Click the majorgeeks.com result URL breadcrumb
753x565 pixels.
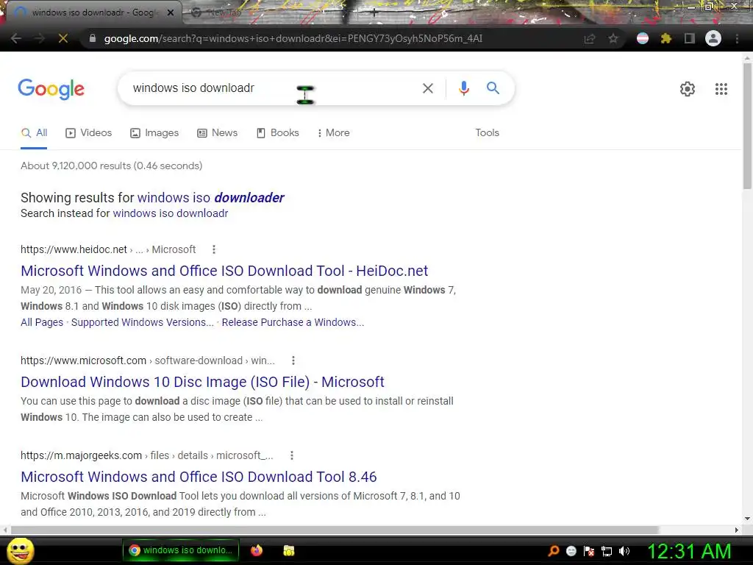(146, 455)
